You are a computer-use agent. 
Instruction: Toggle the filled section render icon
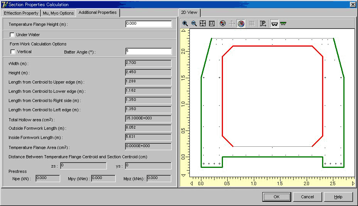(241, 23)
